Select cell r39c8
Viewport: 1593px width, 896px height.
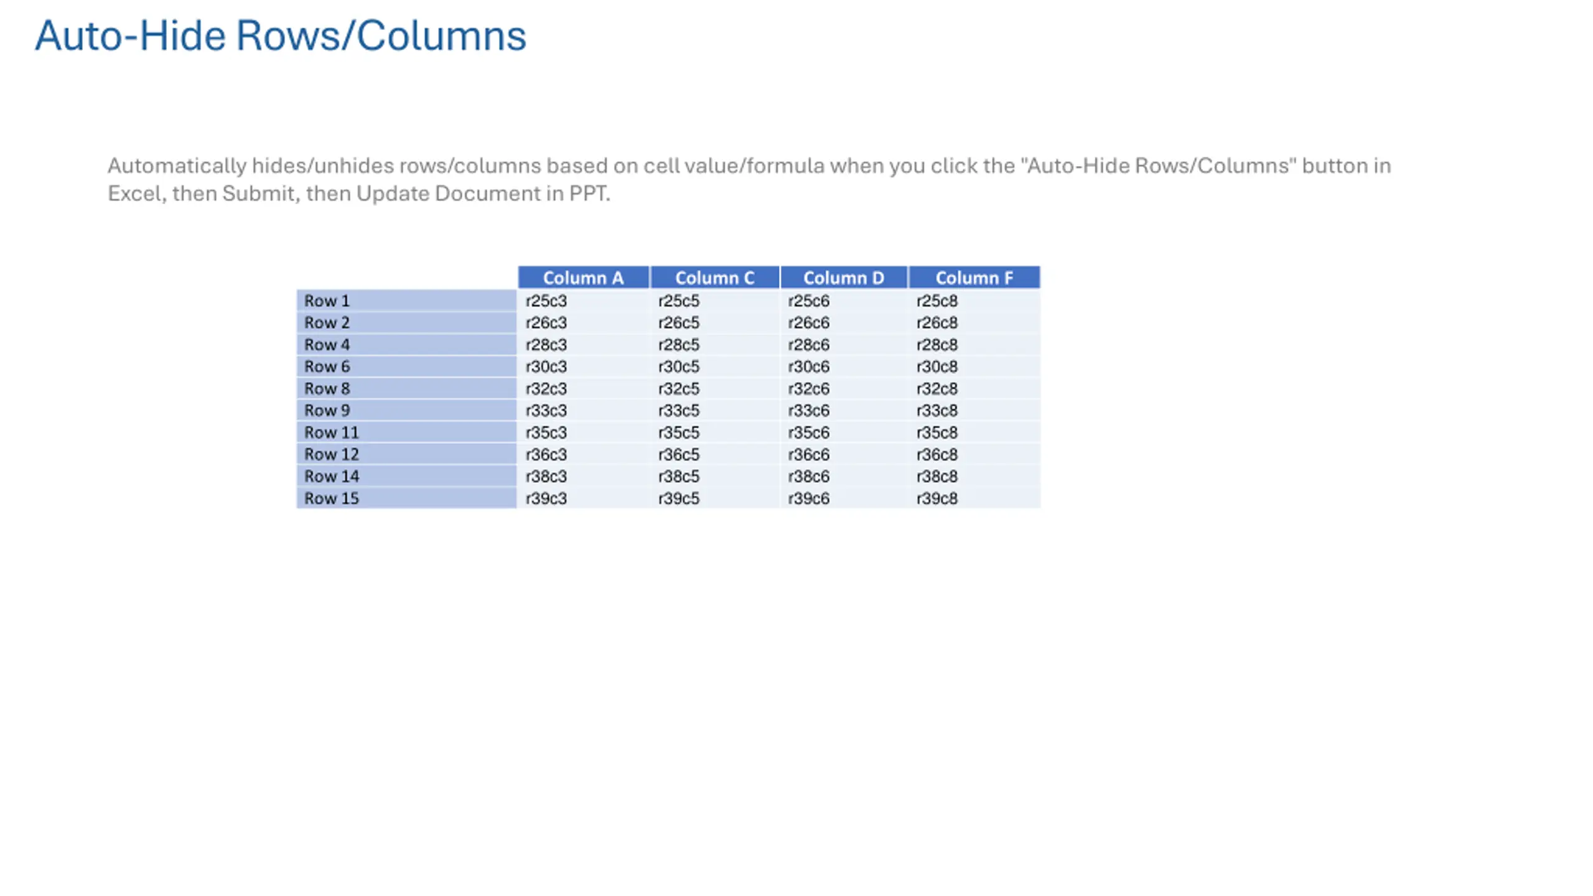[x=974, y=498]
